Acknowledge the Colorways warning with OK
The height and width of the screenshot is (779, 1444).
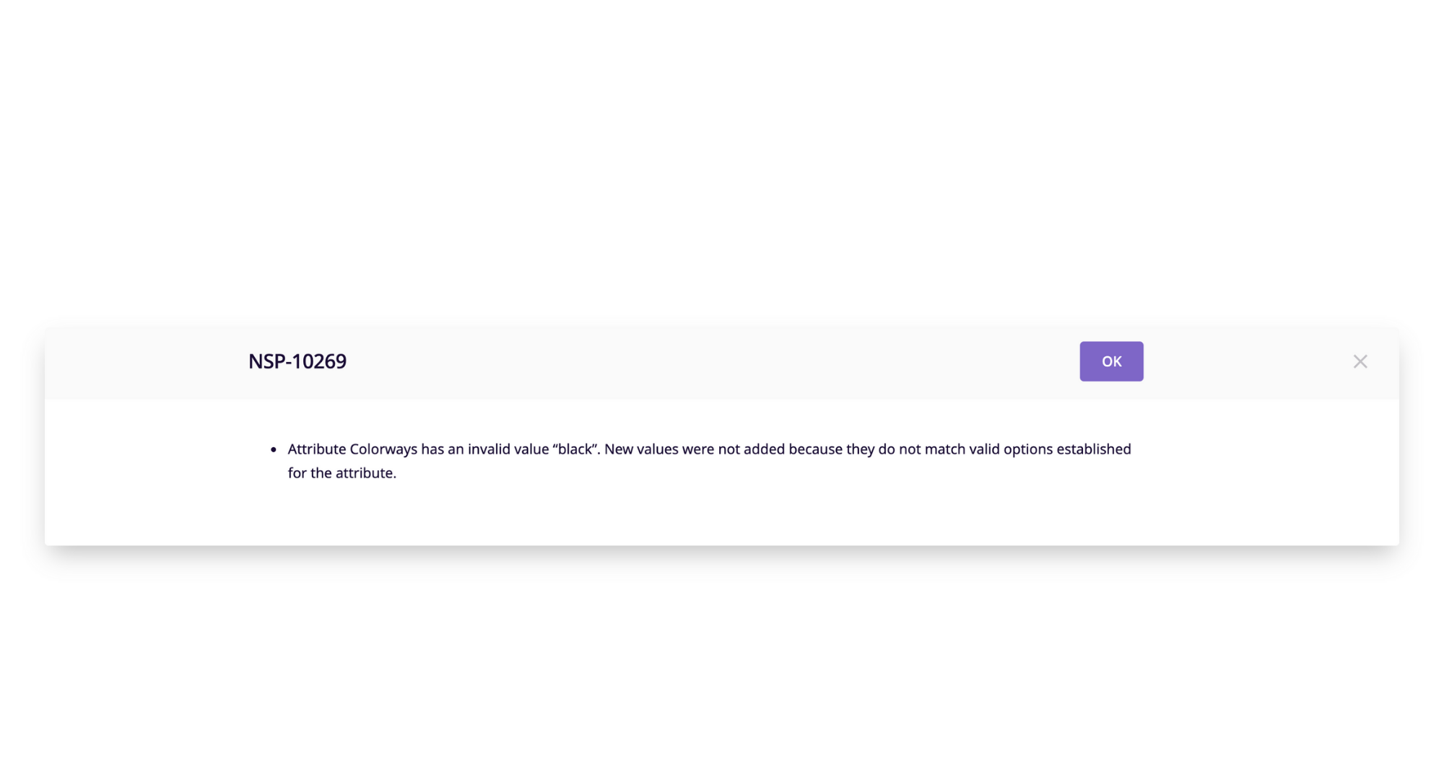click(x=1111, y=361)
